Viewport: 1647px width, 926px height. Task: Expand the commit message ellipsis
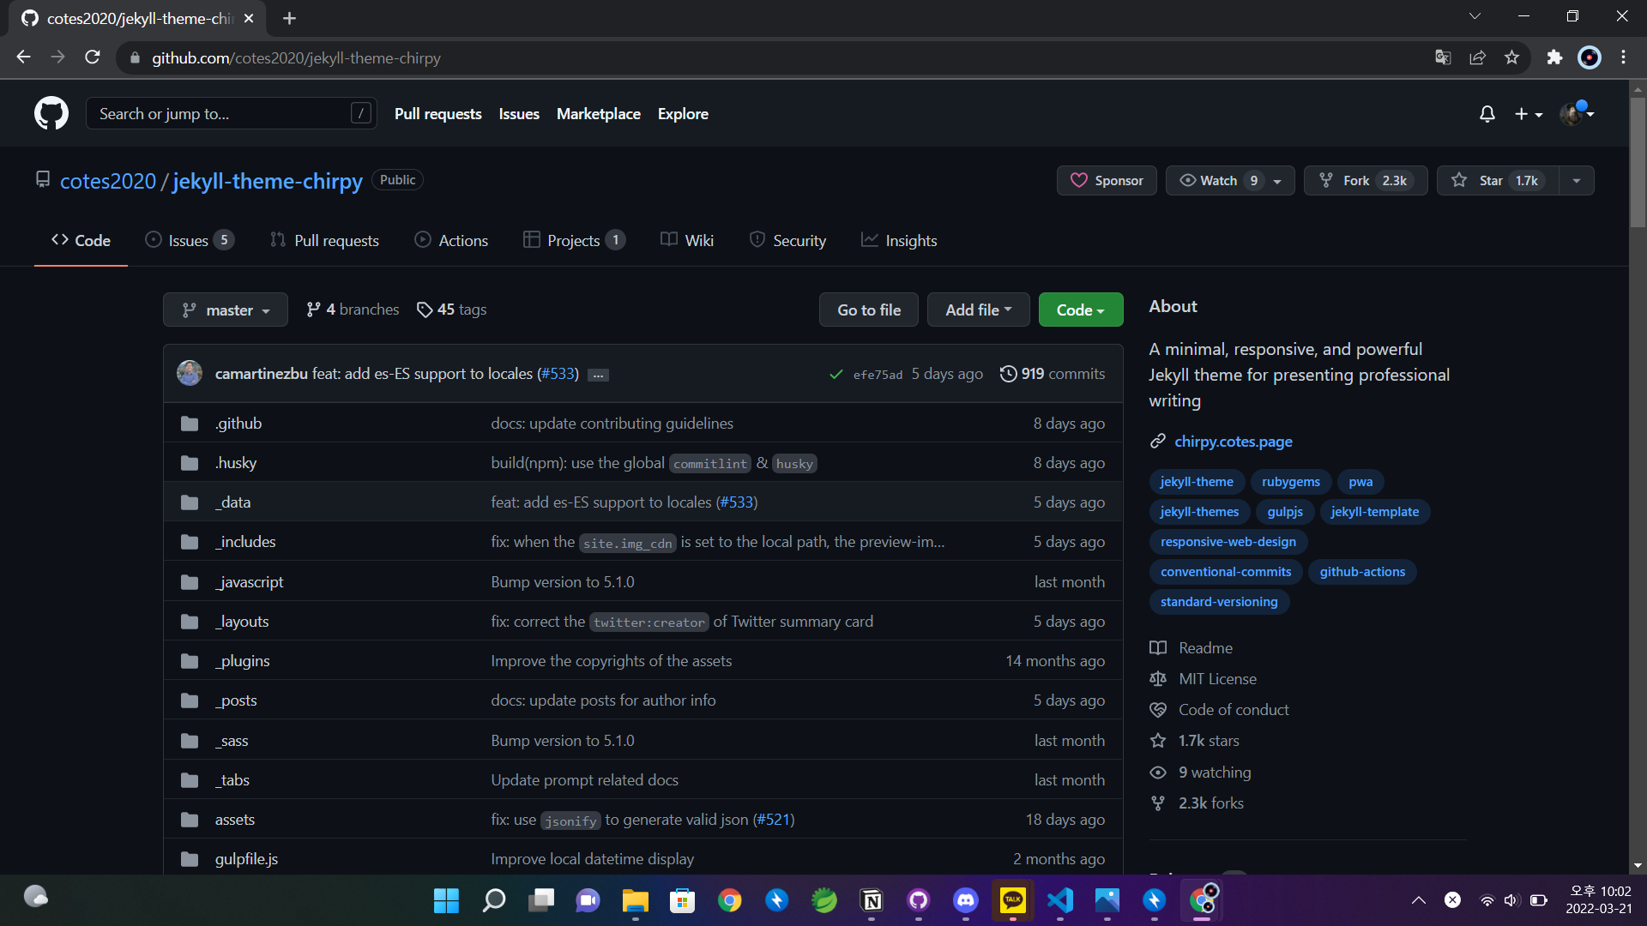pos(598,375)
